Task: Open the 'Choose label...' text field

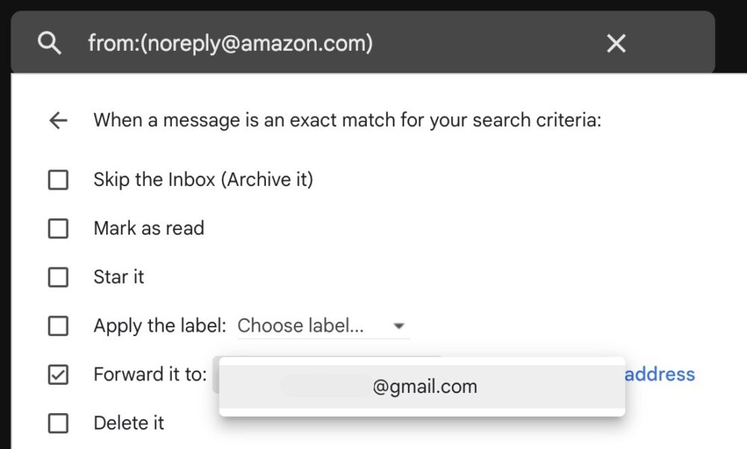Action: pyautogui.click(x=301, y=326)
